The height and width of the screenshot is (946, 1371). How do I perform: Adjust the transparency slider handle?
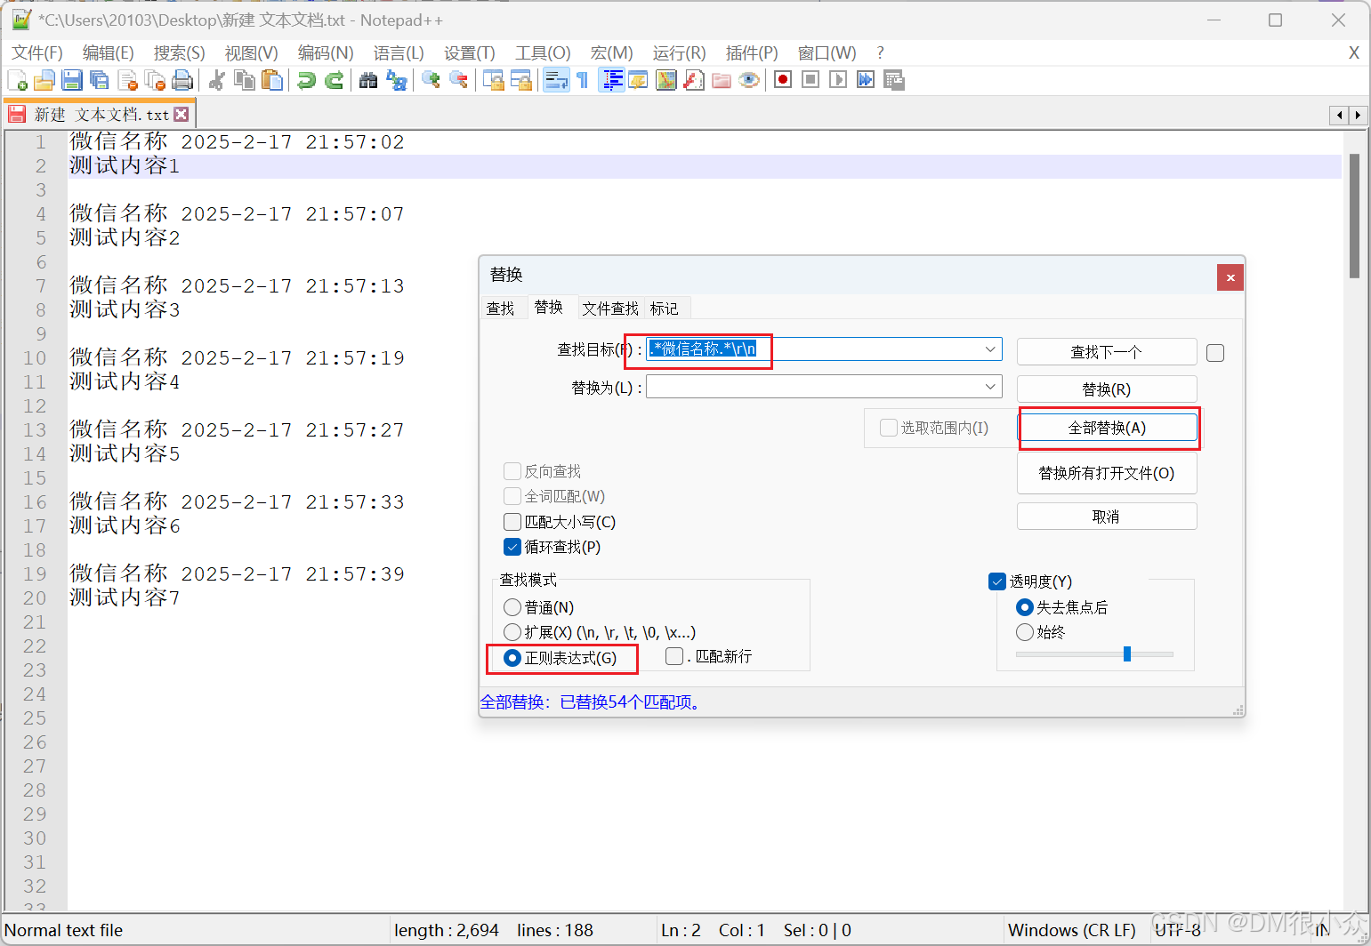1127,654
